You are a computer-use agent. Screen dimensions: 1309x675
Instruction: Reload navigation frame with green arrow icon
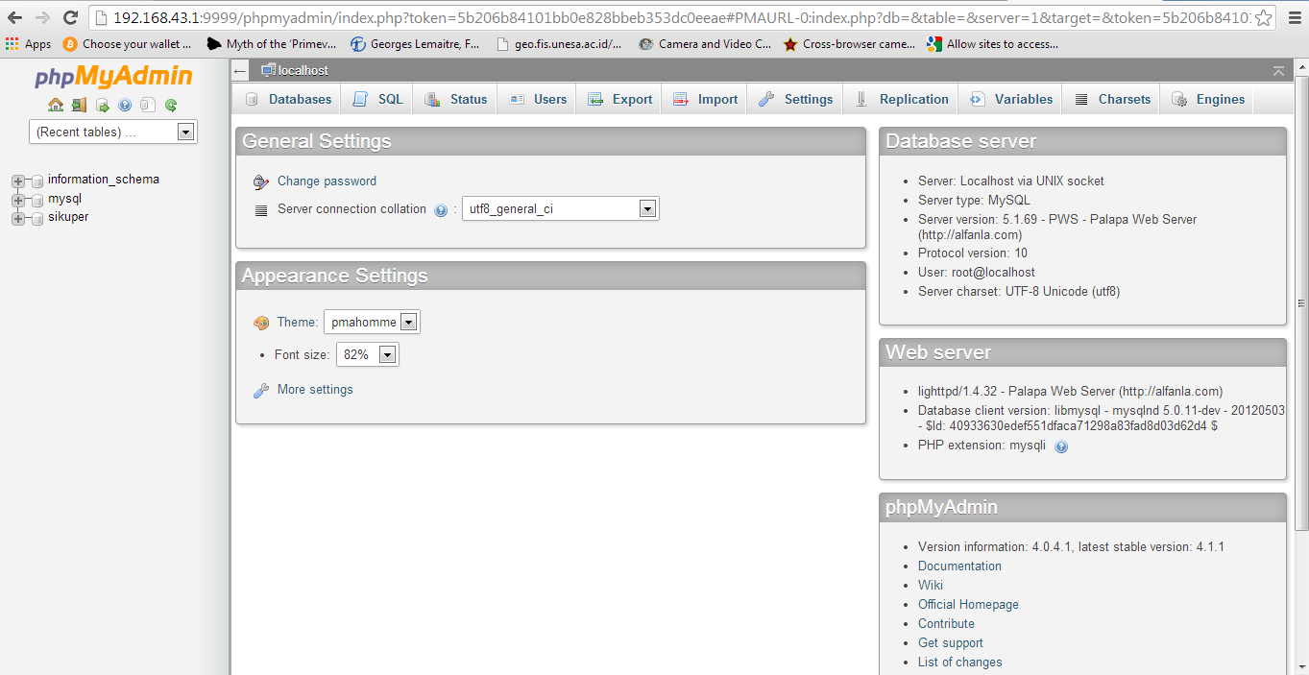[x=171, y=105]
